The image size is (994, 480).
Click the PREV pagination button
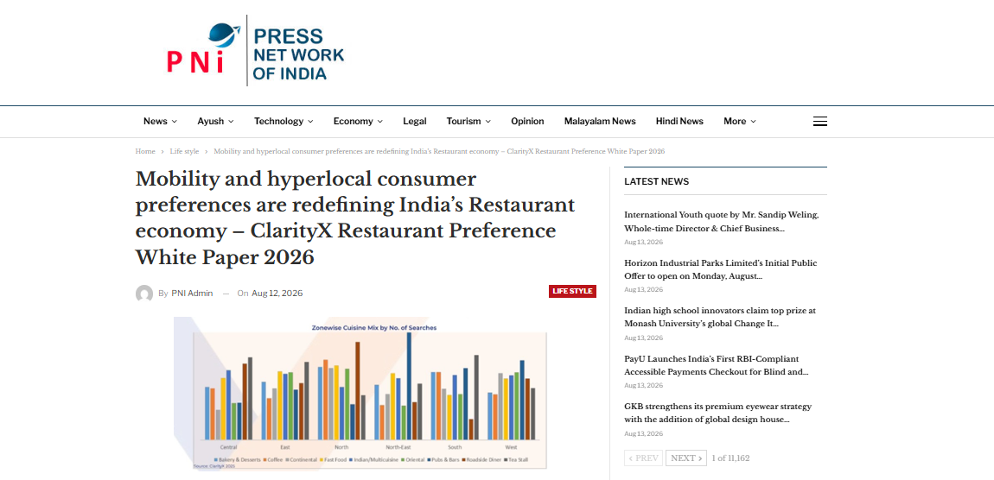[643, 458]
